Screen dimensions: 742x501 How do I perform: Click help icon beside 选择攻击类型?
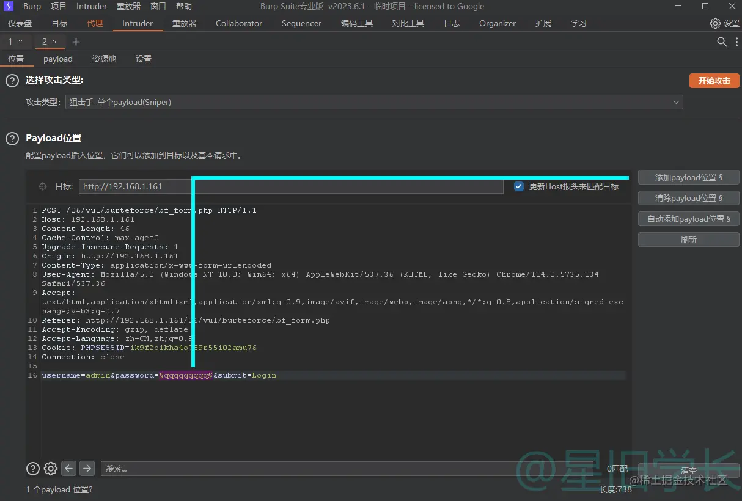click(12, 81)
